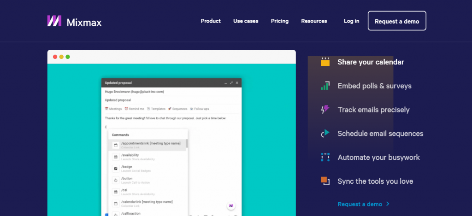Click the blue dotted square automation icon

pyautogui.click(x=325, y=157)
